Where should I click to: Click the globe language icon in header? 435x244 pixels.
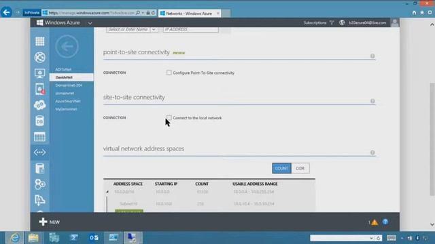(342, 22)
